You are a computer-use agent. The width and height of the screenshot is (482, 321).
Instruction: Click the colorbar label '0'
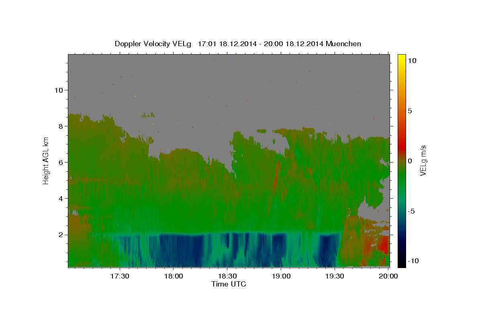click(x=410, y=161)
